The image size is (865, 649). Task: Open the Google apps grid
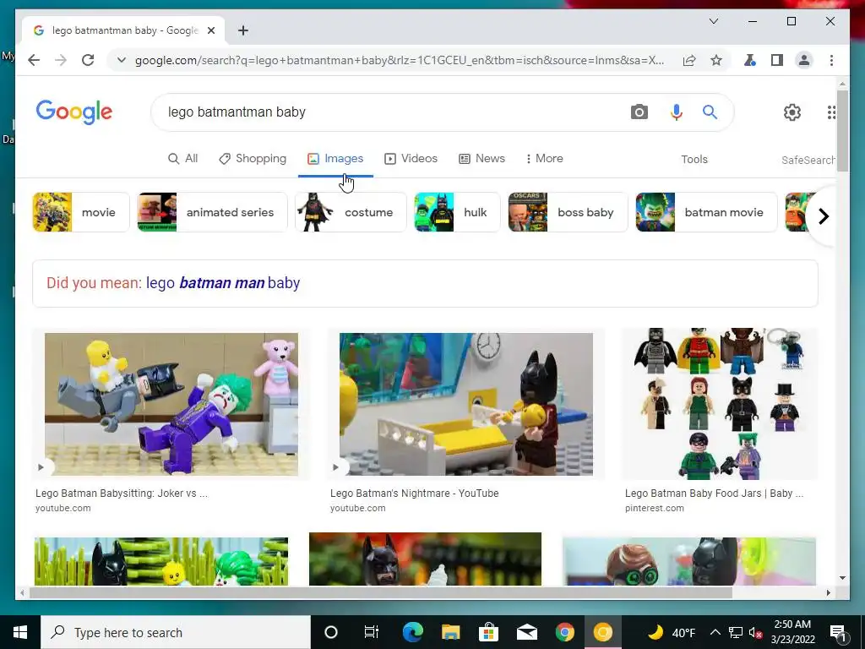[x=831, y=112]
